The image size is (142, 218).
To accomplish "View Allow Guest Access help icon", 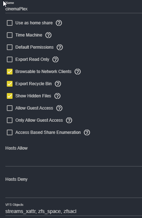I will pyautogui.click(x=59, y=108).
